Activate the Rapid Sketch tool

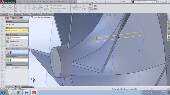click(95, 8)
